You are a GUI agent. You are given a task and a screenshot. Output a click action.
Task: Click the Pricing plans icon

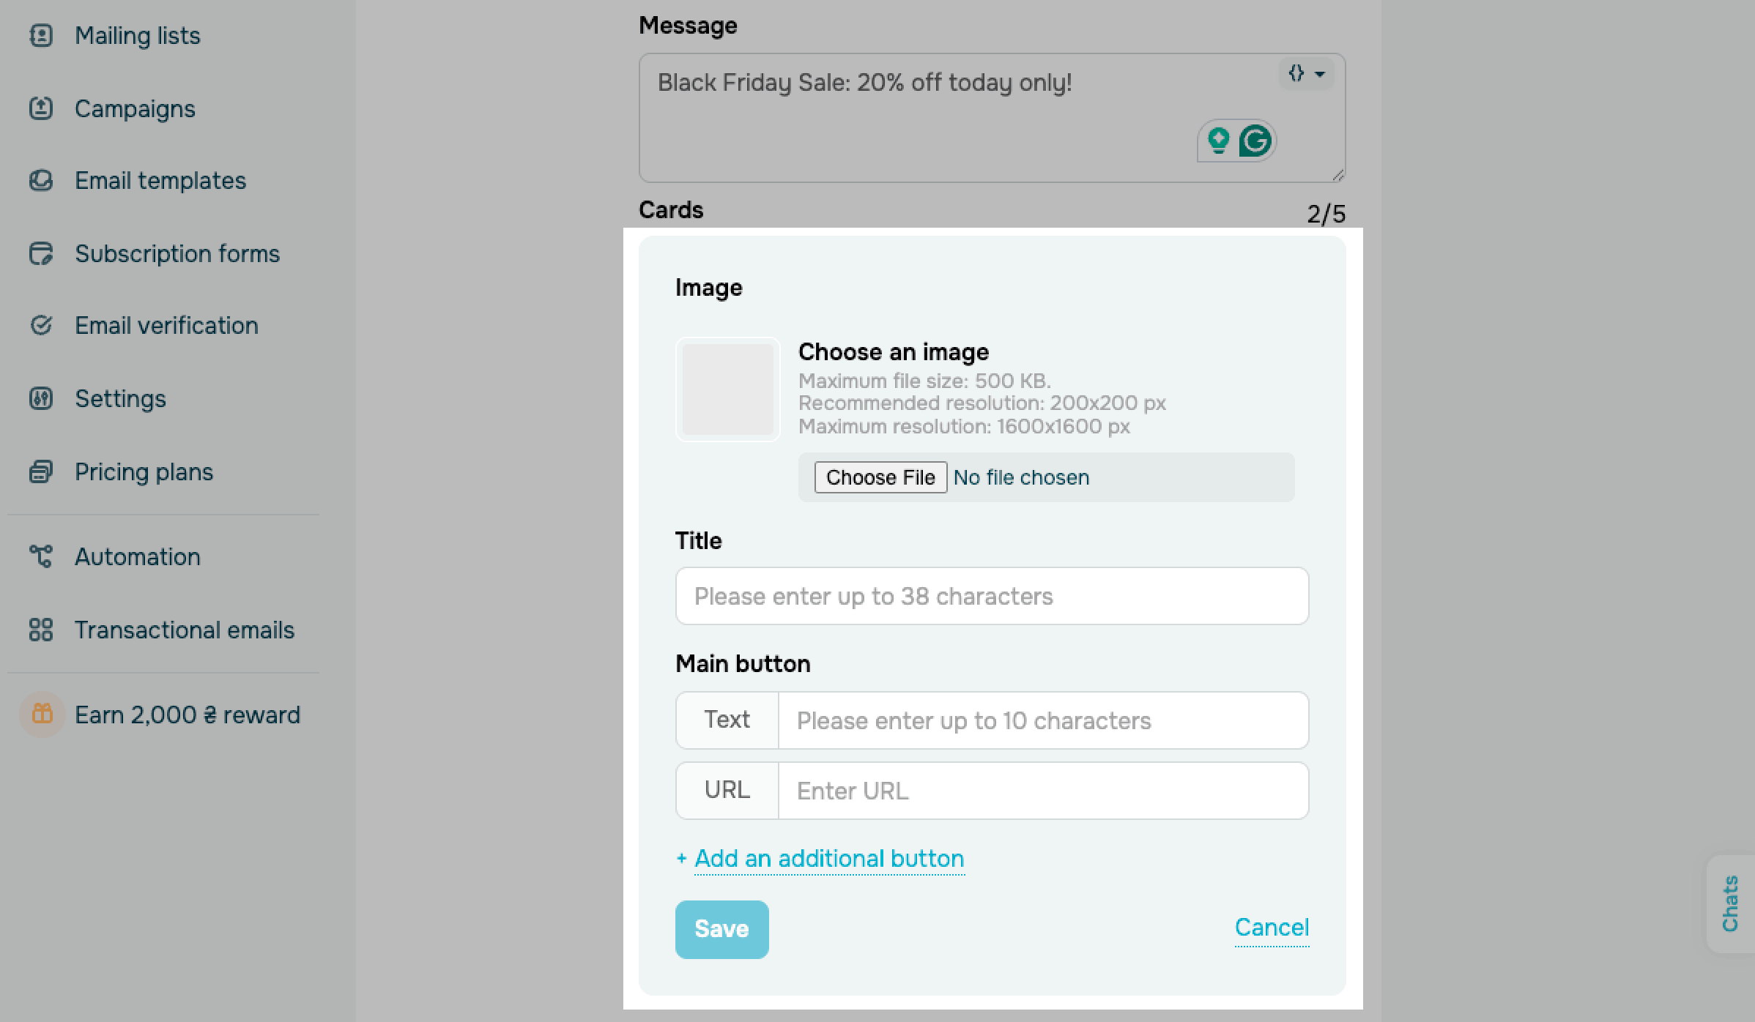[41, 471]
